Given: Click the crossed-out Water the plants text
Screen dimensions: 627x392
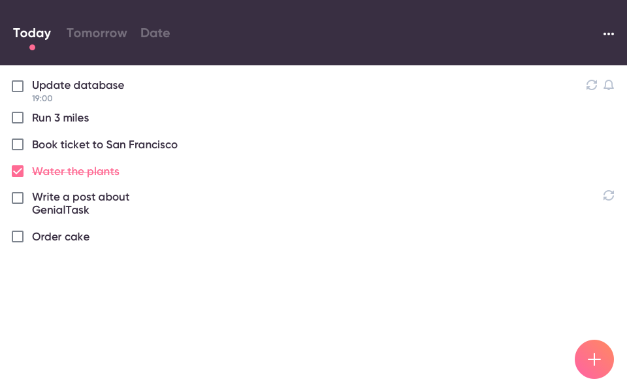Looking at the screenshot, I should 76,171.
